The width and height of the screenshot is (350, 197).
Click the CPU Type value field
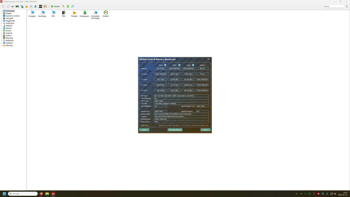[x=181, y=95]
